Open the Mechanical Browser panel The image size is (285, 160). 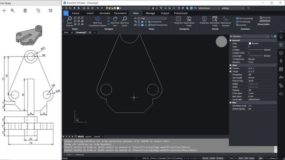point(226,21)
